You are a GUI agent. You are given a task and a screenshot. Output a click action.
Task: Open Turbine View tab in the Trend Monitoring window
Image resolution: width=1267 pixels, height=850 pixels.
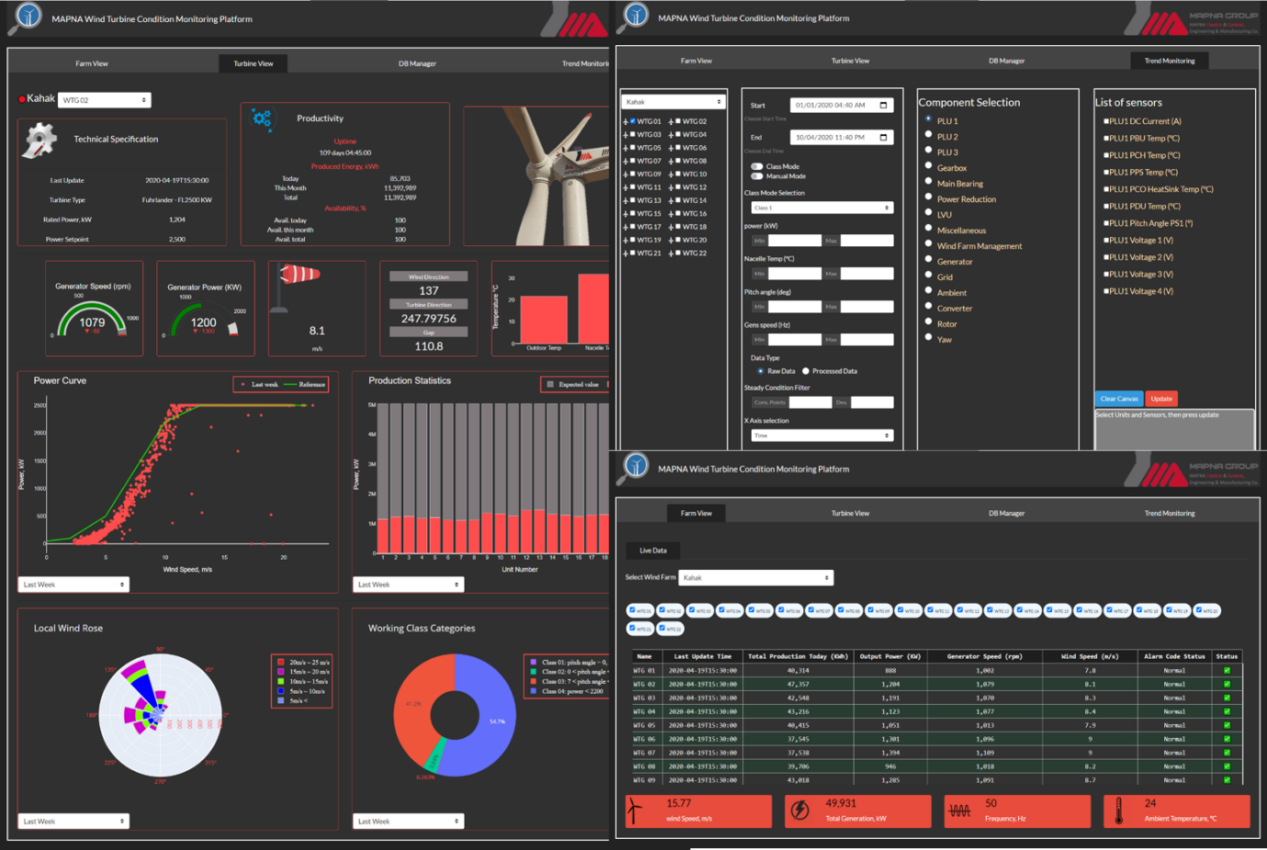pos(850,61)
